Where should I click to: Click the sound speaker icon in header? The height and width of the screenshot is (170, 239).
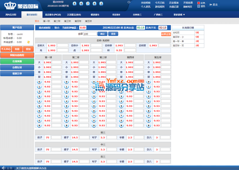coord(129,2)
